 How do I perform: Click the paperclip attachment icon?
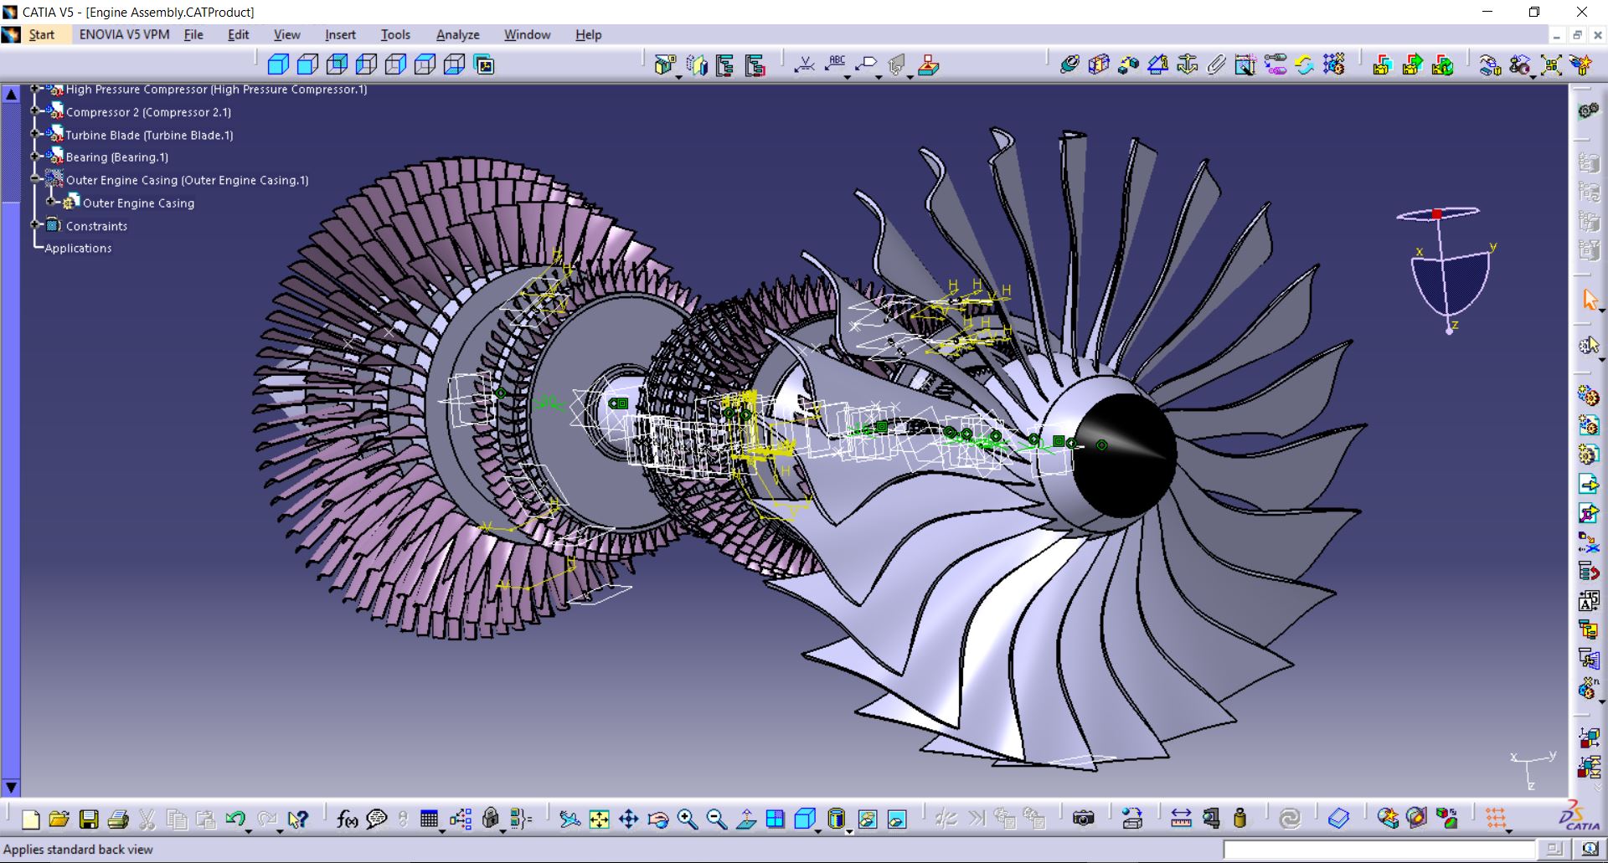click(x=1216, y=64)
